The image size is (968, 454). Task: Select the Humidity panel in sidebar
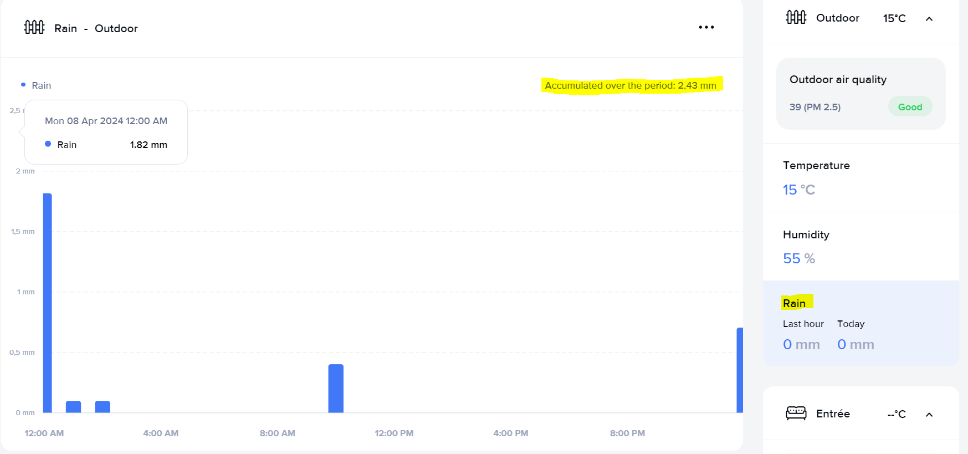pos(860,247)
